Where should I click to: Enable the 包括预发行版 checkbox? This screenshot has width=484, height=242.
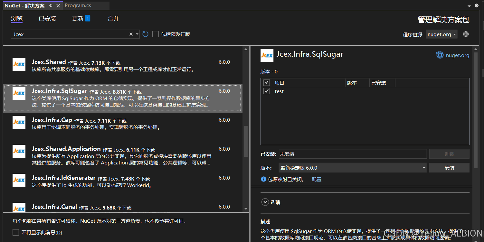pos(156,34)
